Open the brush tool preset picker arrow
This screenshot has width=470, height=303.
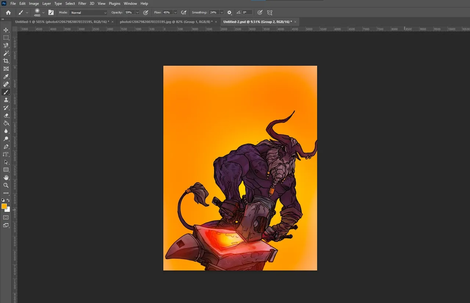[27, 12]
